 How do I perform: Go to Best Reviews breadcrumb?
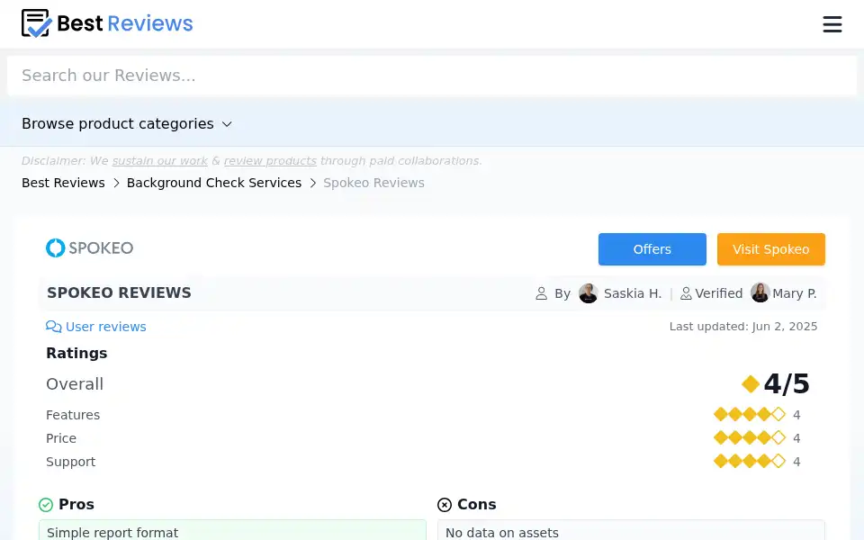(63, 183)
